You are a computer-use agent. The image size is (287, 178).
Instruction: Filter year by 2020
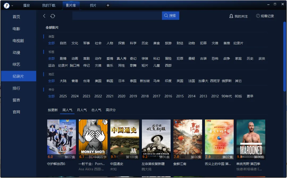click(x=121, y=96)
